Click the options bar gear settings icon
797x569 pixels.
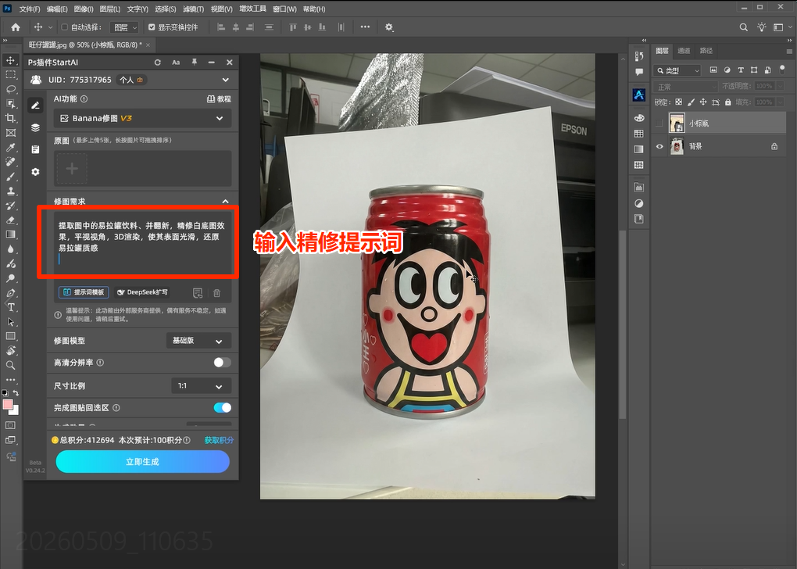click(389, 27)
